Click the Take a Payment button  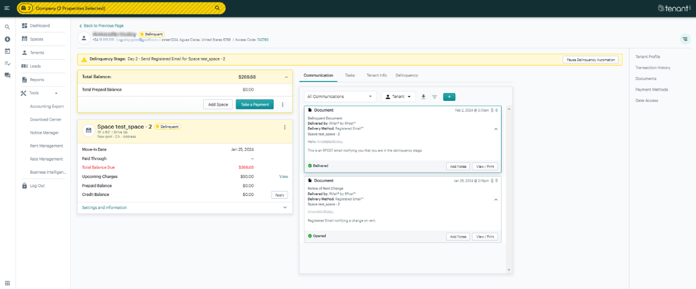pos(255,104)
